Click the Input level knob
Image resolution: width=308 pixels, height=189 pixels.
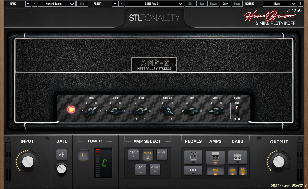coord(28,162)
